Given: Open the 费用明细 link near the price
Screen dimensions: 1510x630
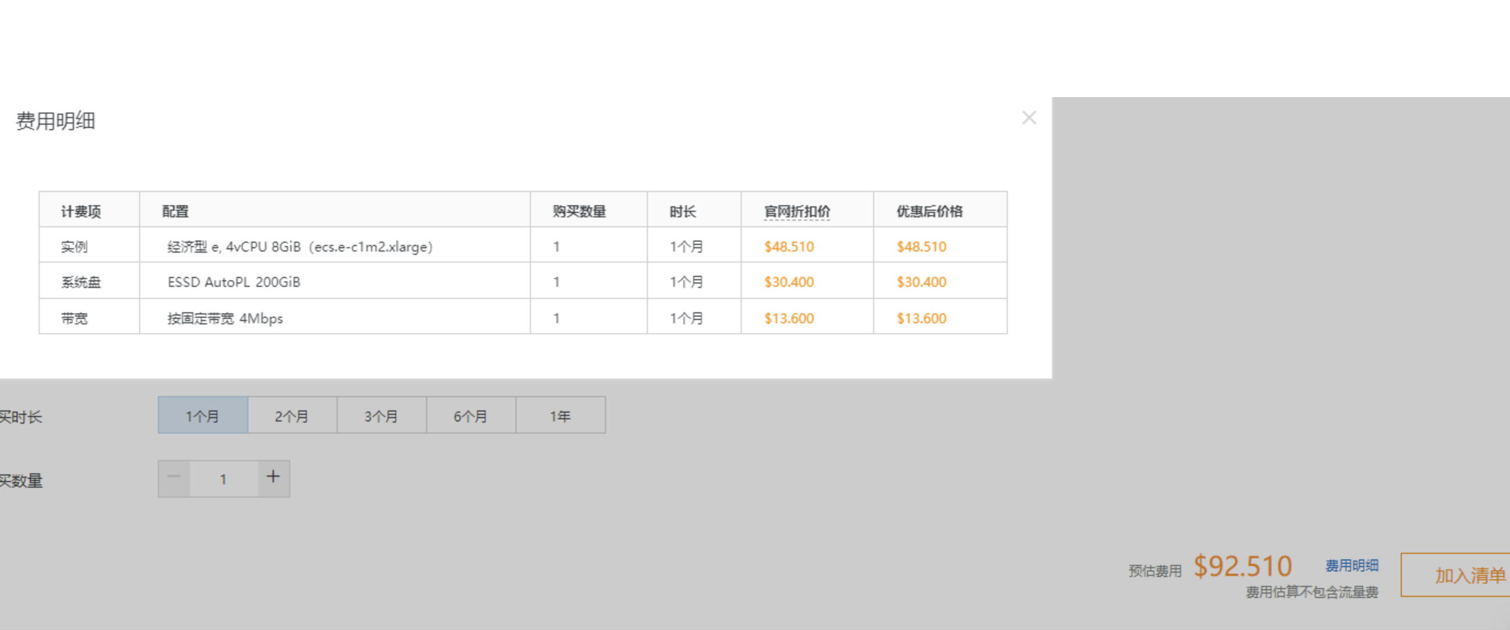Looking at the screenshot, I should [1352, 565].
